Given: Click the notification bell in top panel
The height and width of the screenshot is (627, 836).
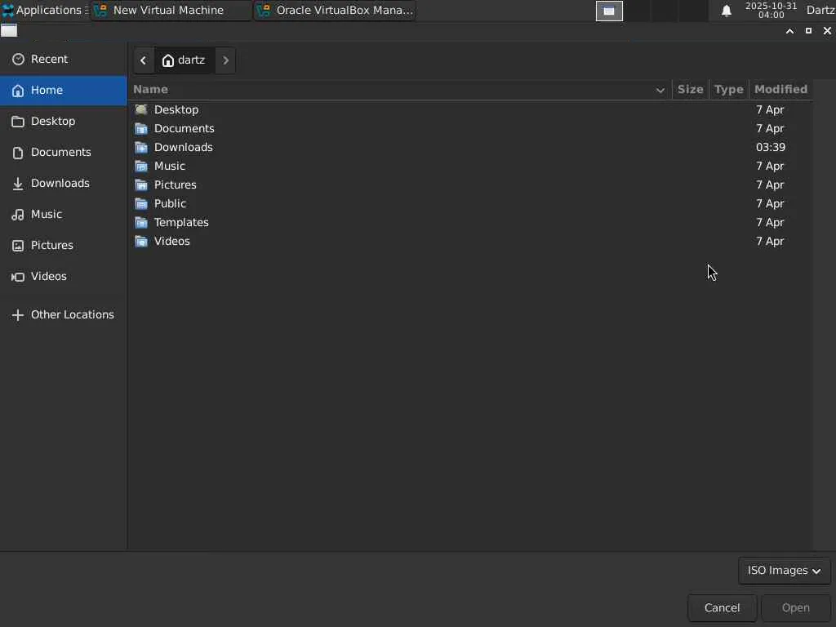Looking at the screenshot, I should (726, 11).
